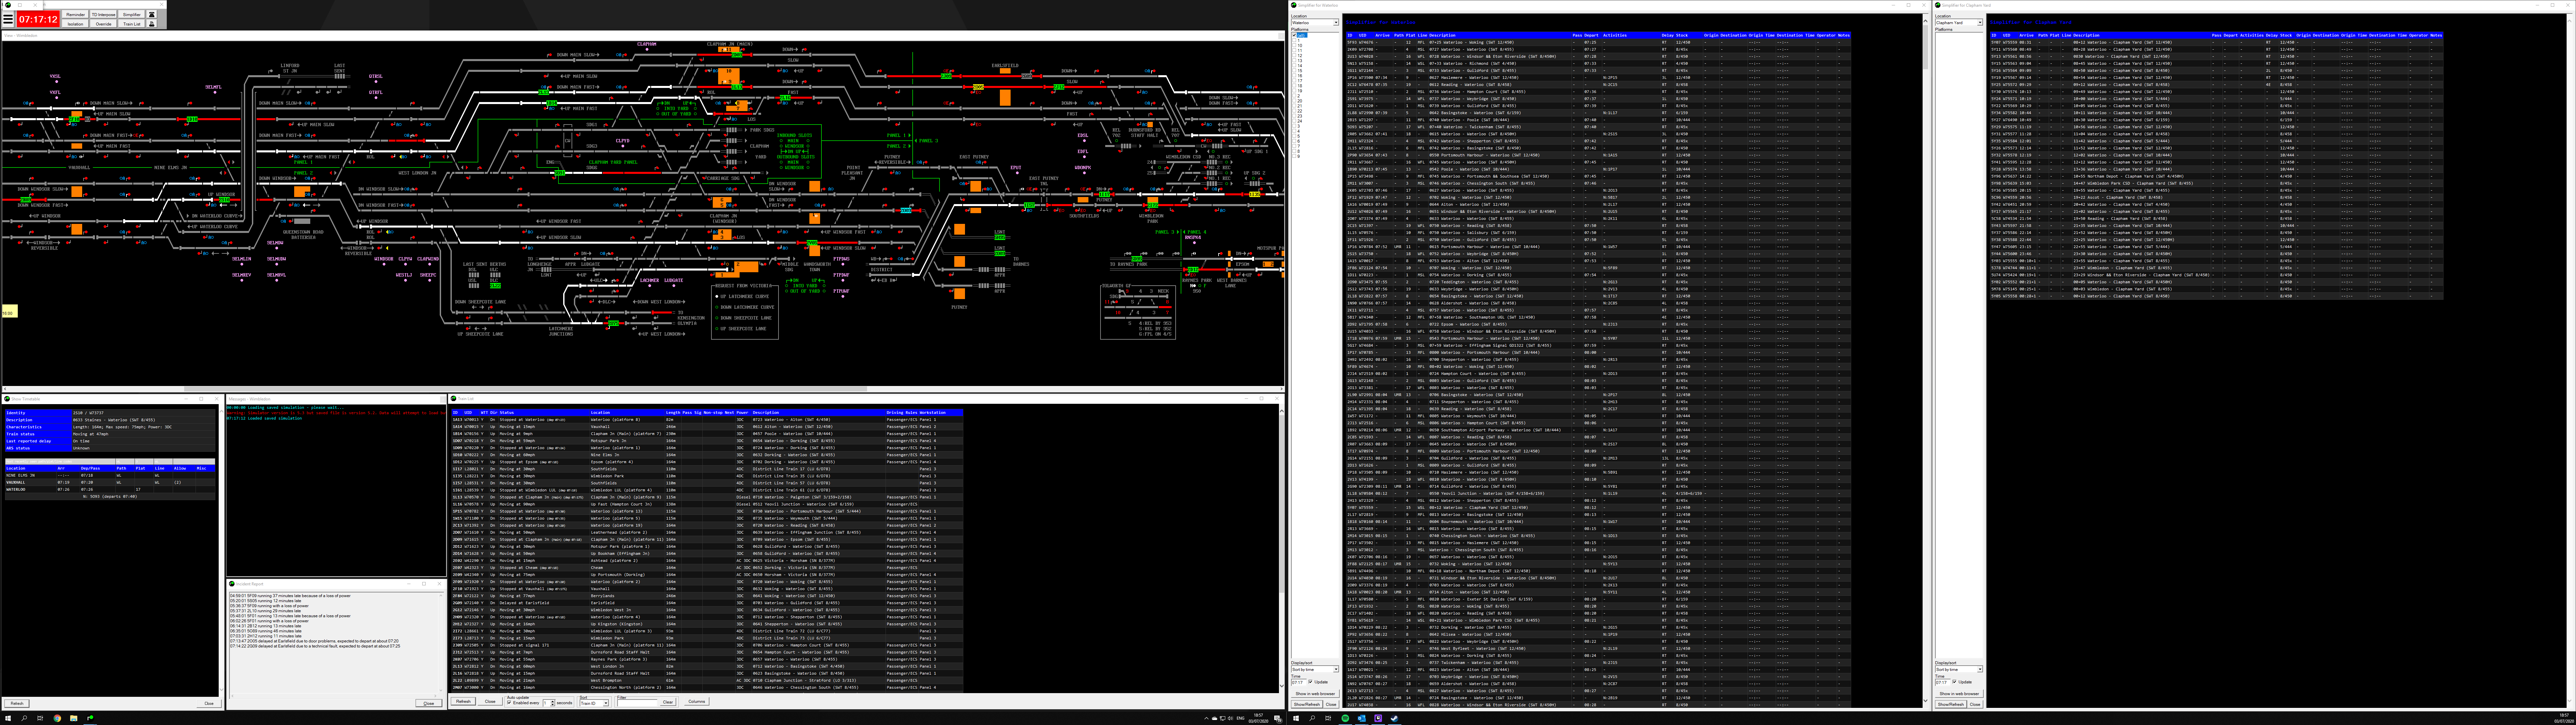The height and width of the screenshot is (725, 2576).
Task: Toggle Update checkbox in Waterloo simplifier
Action: pos(1311,682)
